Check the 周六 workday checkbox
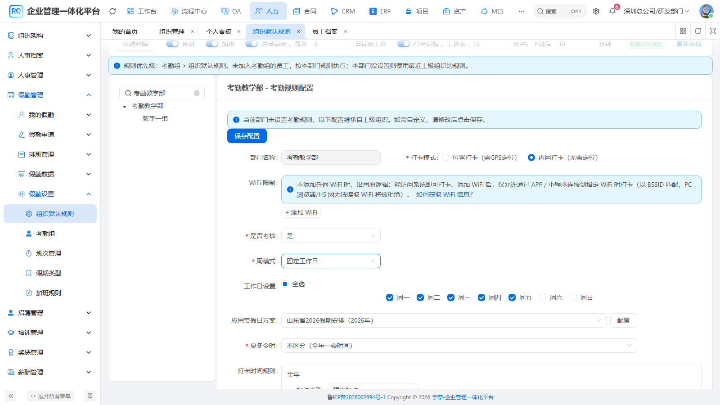 point(543,297)
